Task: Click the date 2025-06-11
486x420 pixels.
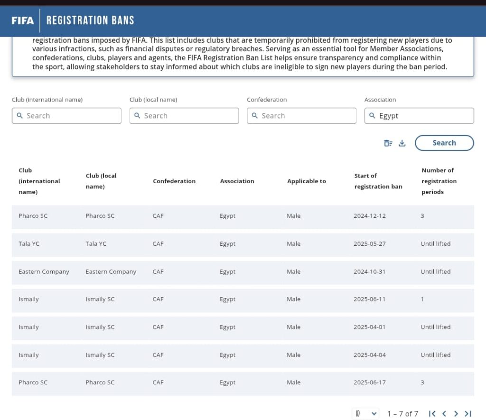Action: click(369, 299)
